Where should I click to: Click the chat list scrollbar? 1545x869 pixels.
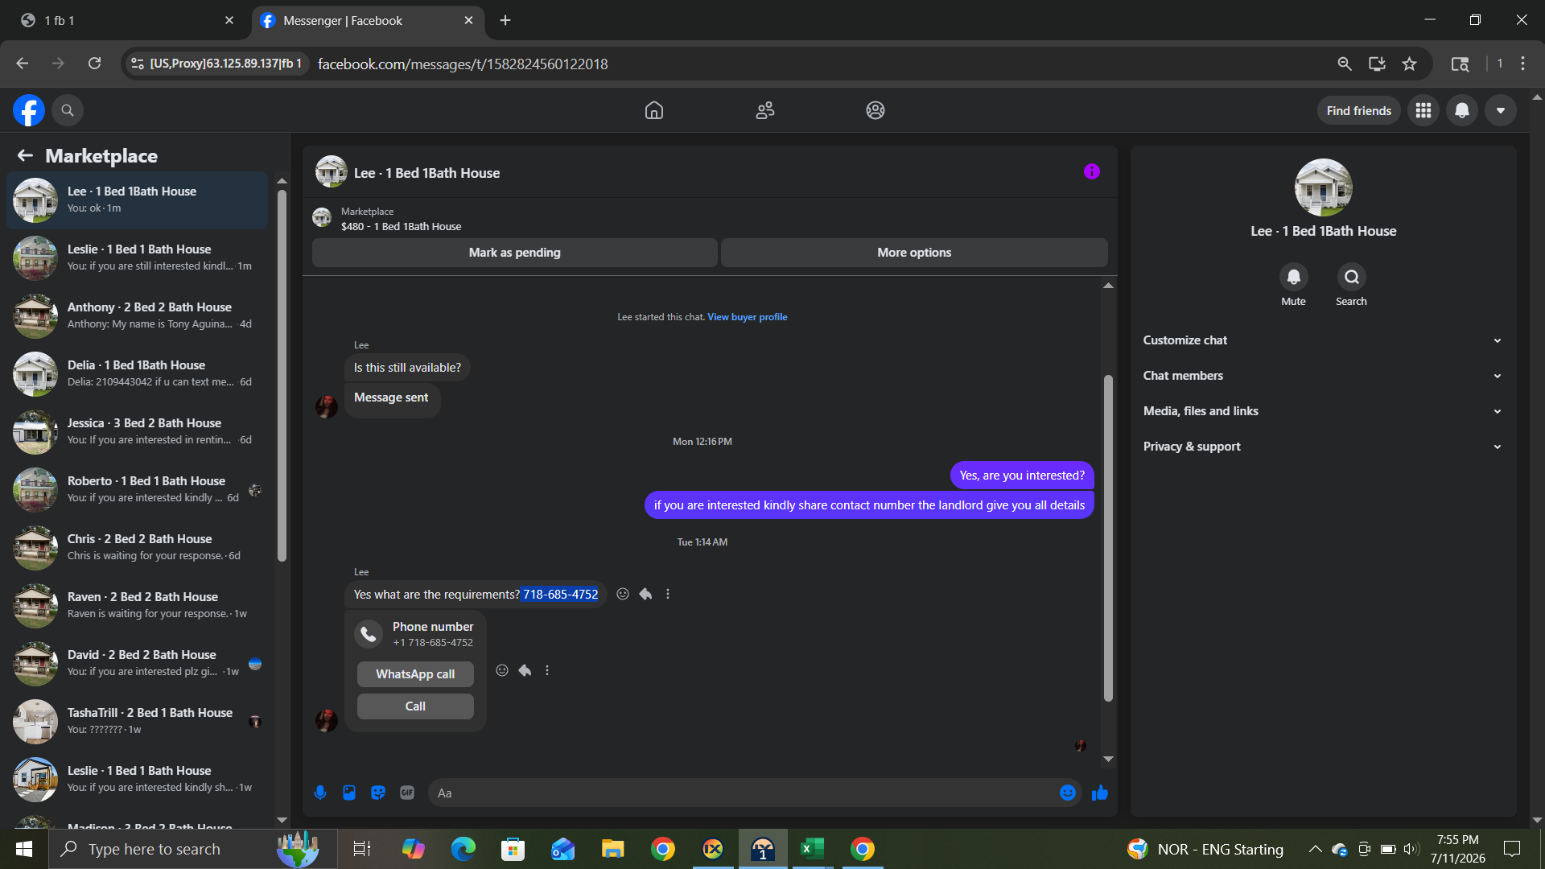point(282,375)
